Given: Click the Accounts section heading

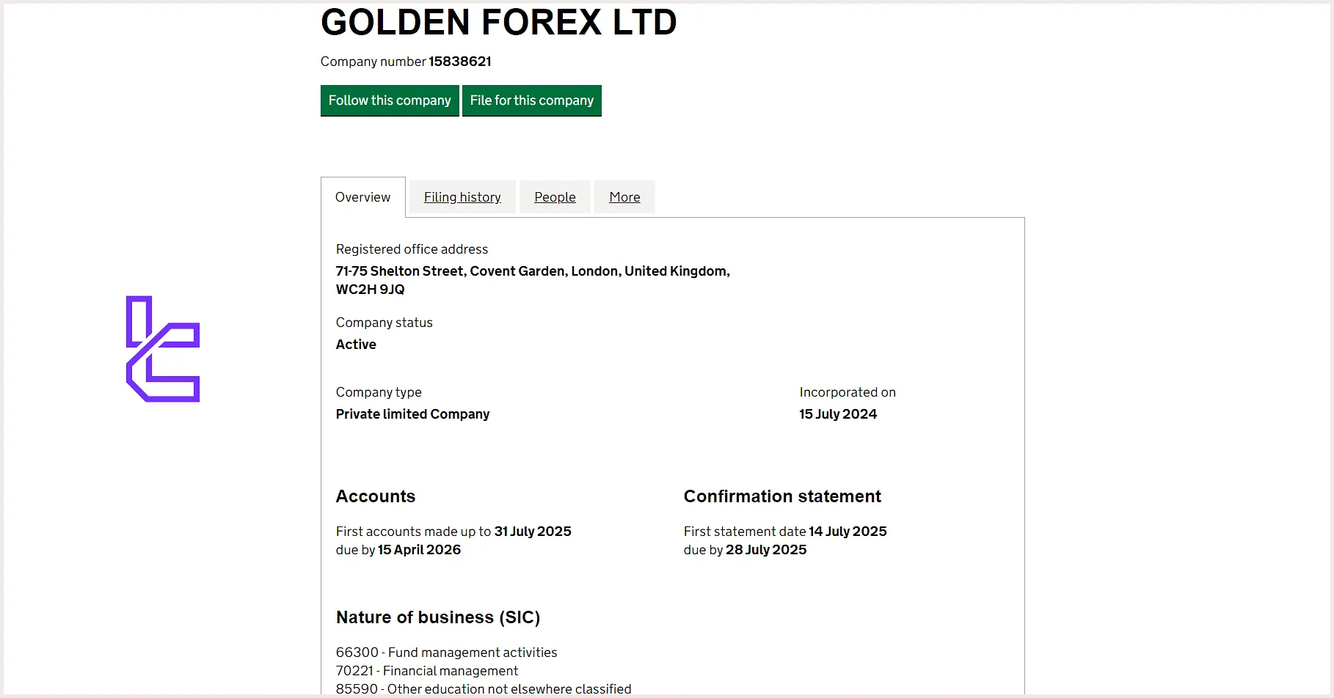Looking at the screenshot, I should 376,496.
